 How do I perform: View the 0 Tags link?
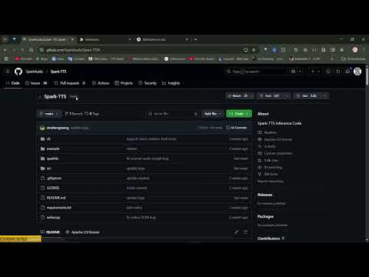coord(92,114)
